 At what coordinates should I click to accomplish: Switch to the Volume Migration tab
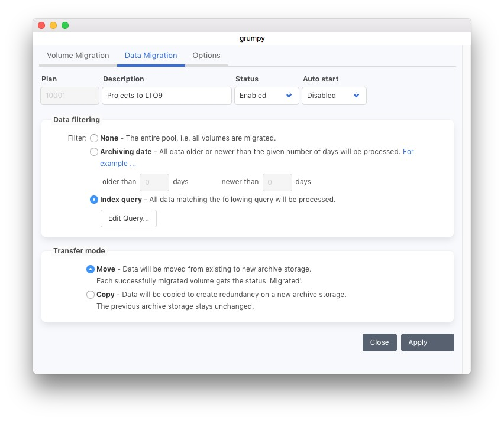pos(77,56)
